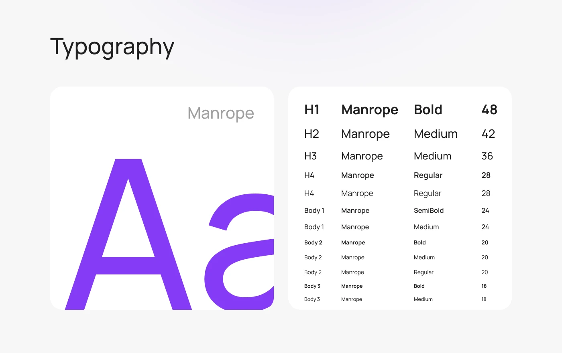Click the font size "36"
562x353 pixels.
click(x=487, y=156)
